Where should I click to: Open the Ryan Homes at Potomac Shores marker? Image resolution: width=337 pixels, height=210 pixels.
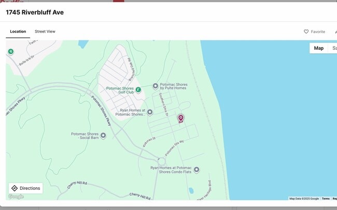[150, 112]
